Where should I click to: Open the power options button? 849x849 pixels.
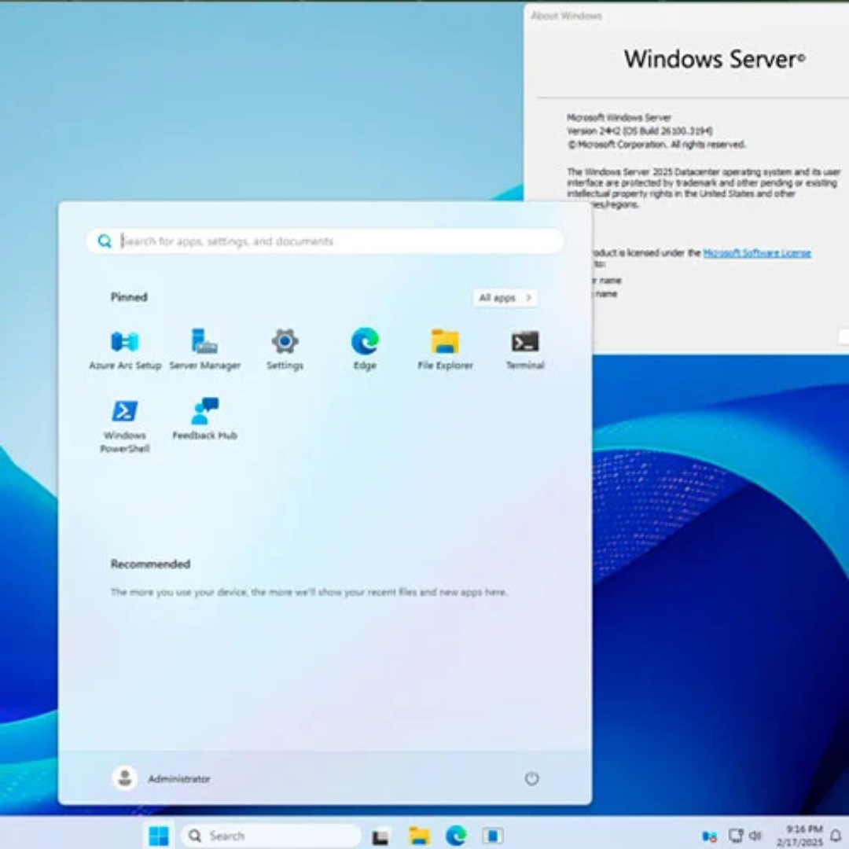tap(531, 778)
